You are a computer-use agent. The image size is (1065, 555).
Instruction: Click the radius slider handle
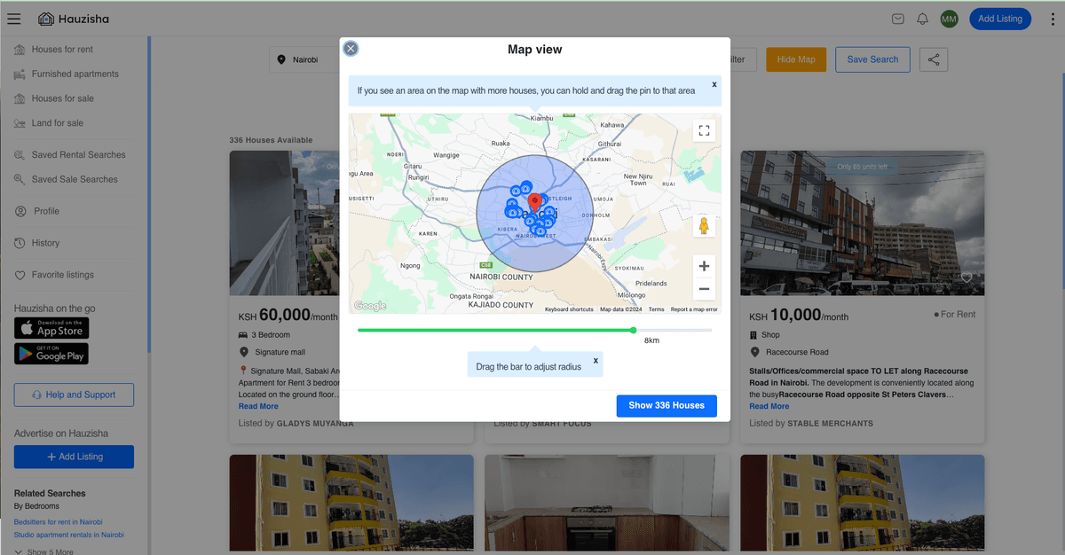pyautogui.click(x=633, y=330)
